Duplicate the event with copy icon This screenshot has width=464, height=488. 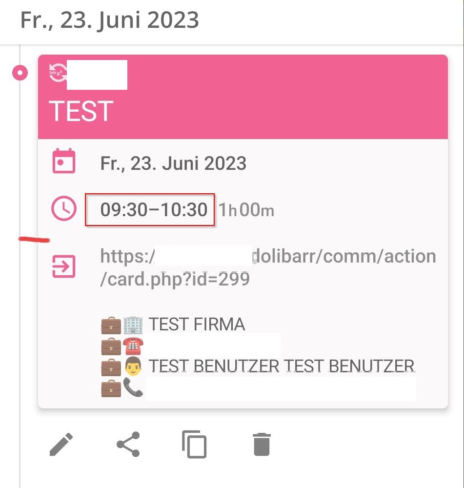194,445
